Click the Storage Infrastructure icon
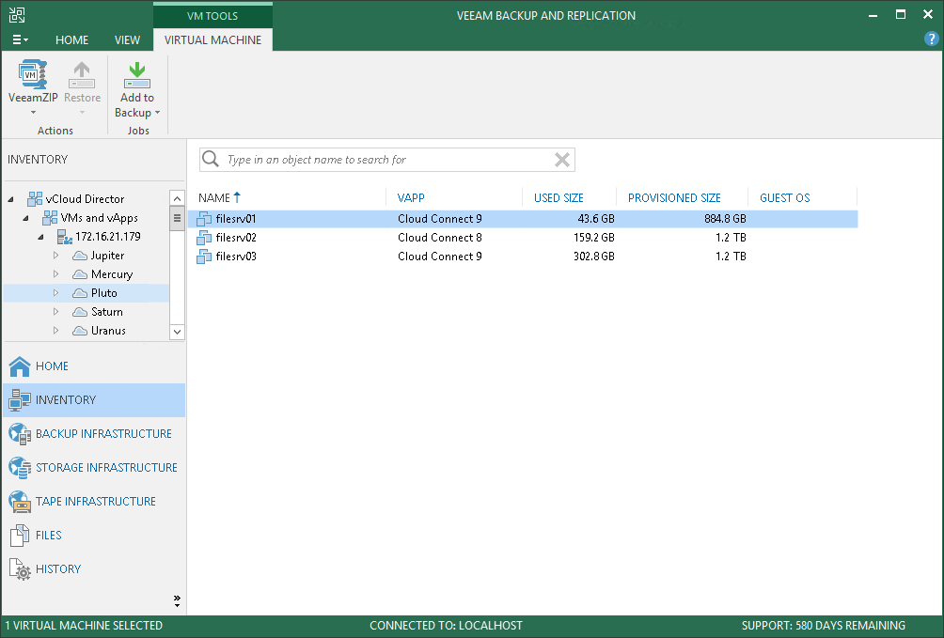 tap(19, 468)
